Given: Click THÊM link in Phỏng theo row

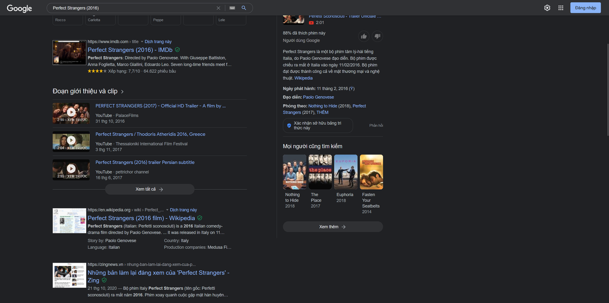Looking at the screenshot, I should 323,112.
